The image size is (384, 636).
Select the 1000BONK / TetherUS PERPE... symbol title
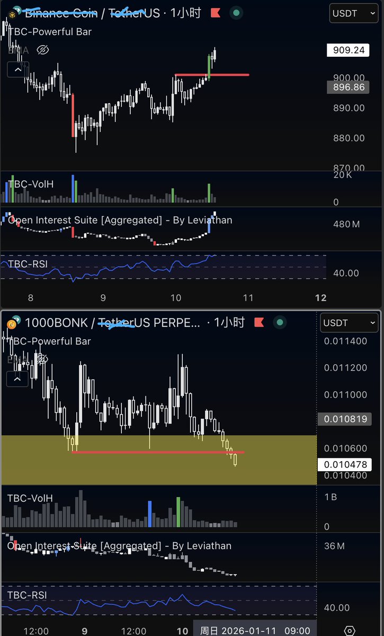(113, 322)
